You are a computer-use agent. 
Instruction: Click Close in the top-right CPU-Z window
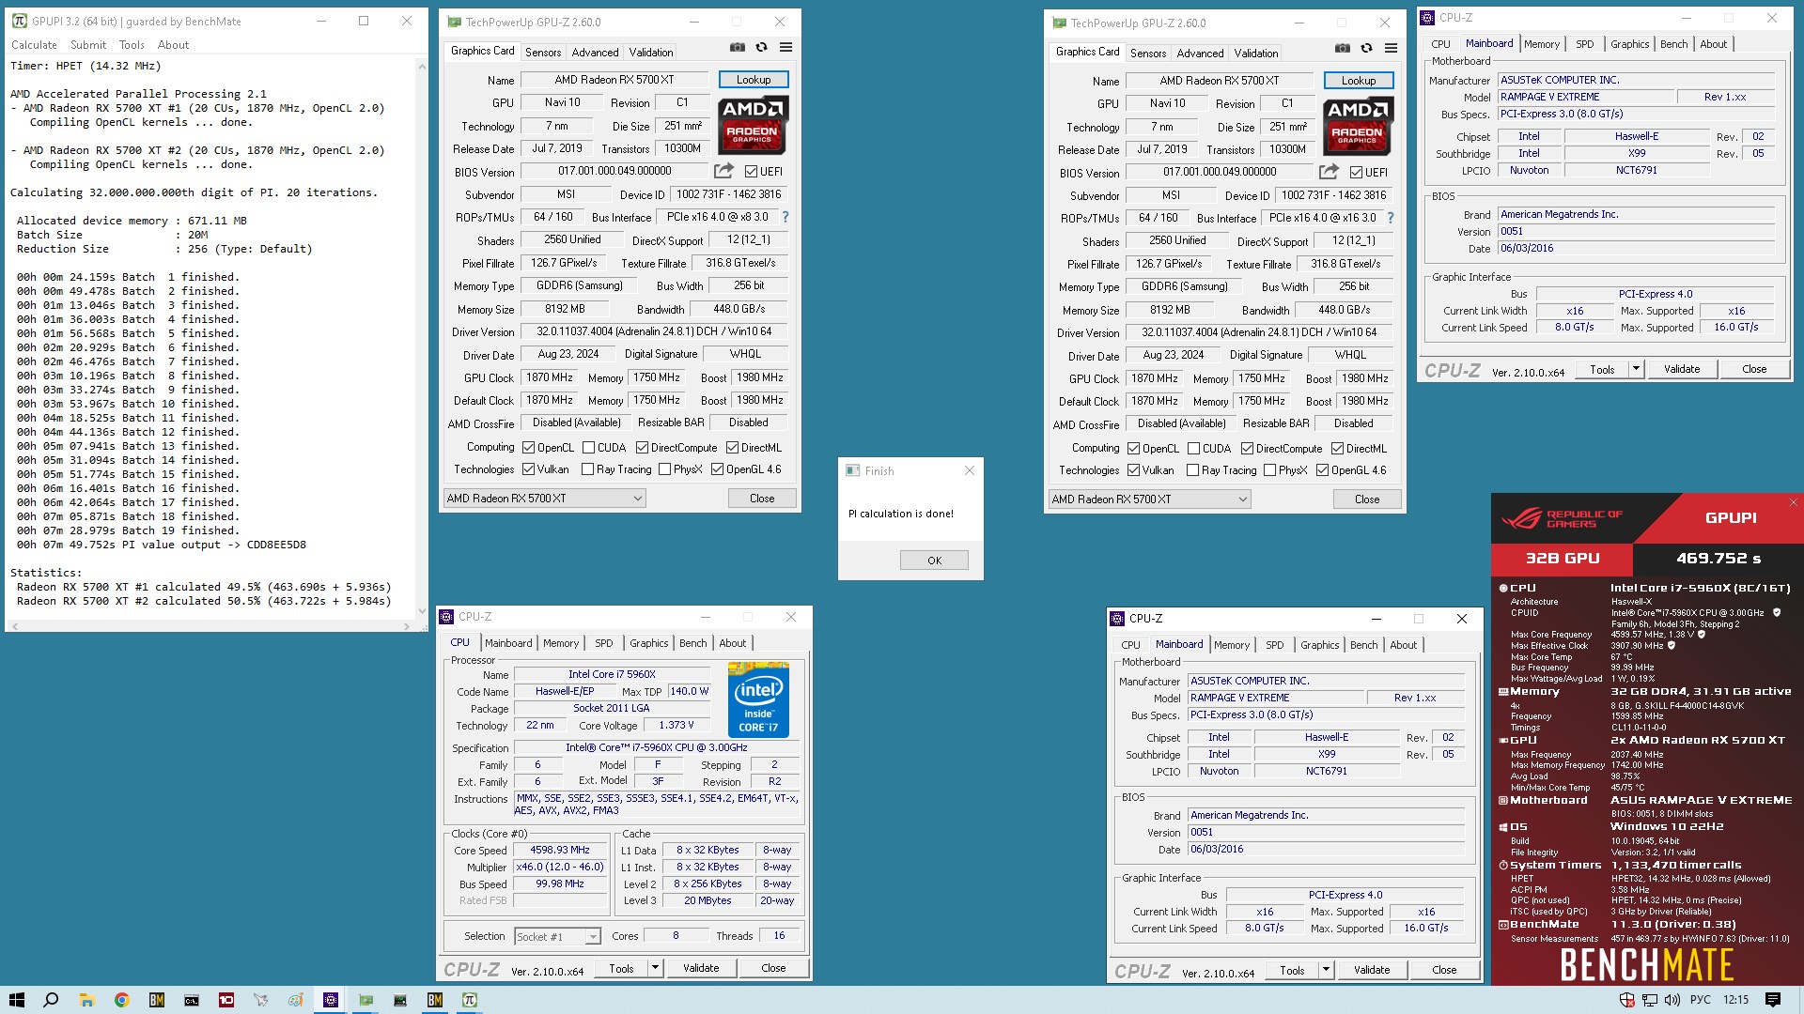tap(1754, 369)
